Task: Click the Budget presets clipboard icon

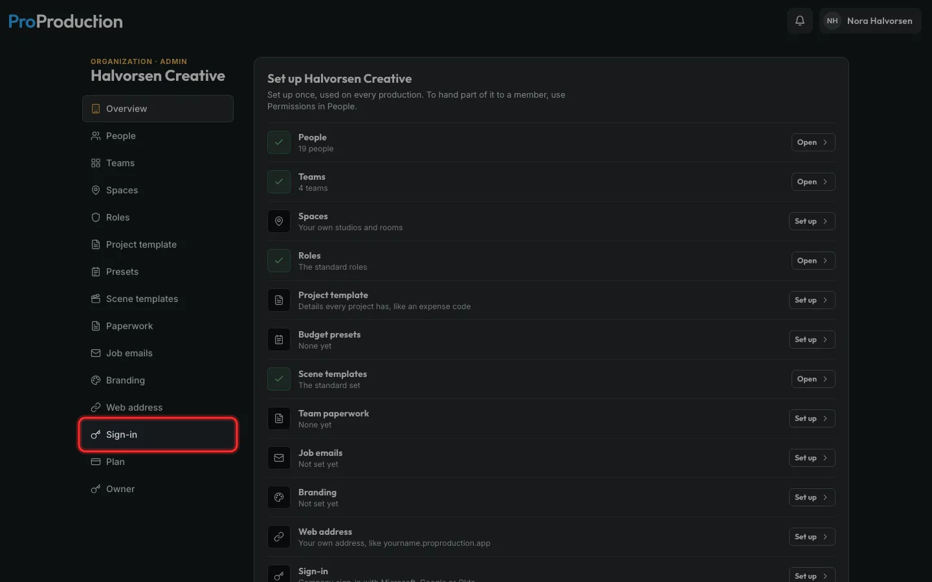Action: click(279, 339)
